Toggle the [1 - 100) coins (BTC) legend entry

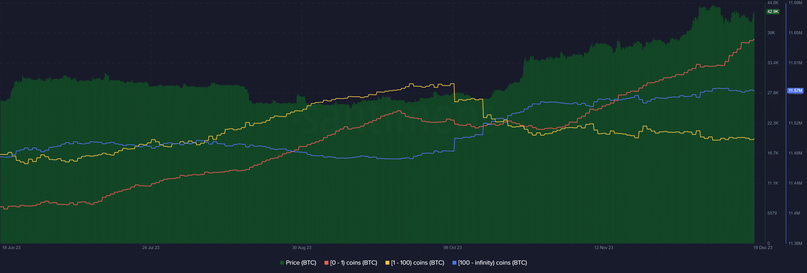[415, 263]
